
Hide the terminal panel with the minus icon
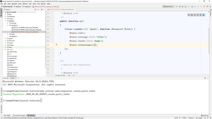208,78
